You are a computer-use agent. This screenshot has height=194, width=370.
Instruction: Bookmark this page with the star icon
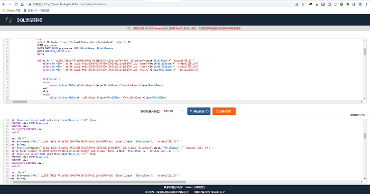[303, 4]
